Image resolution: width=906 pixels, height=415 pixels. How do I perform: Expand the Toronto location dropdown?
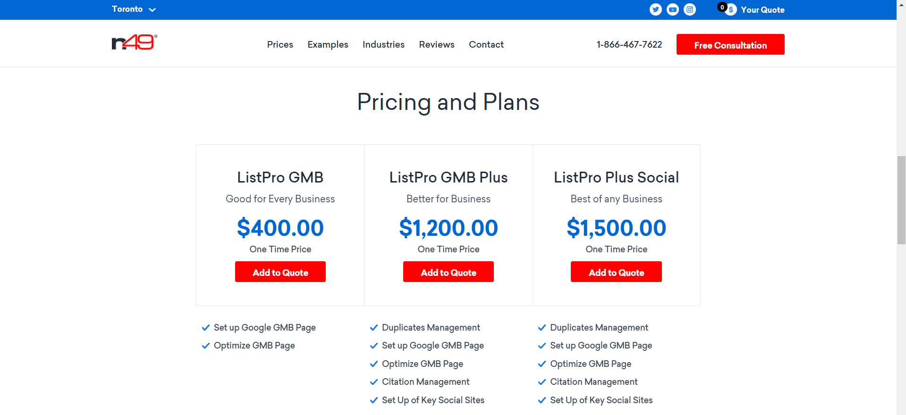[134, 9]
